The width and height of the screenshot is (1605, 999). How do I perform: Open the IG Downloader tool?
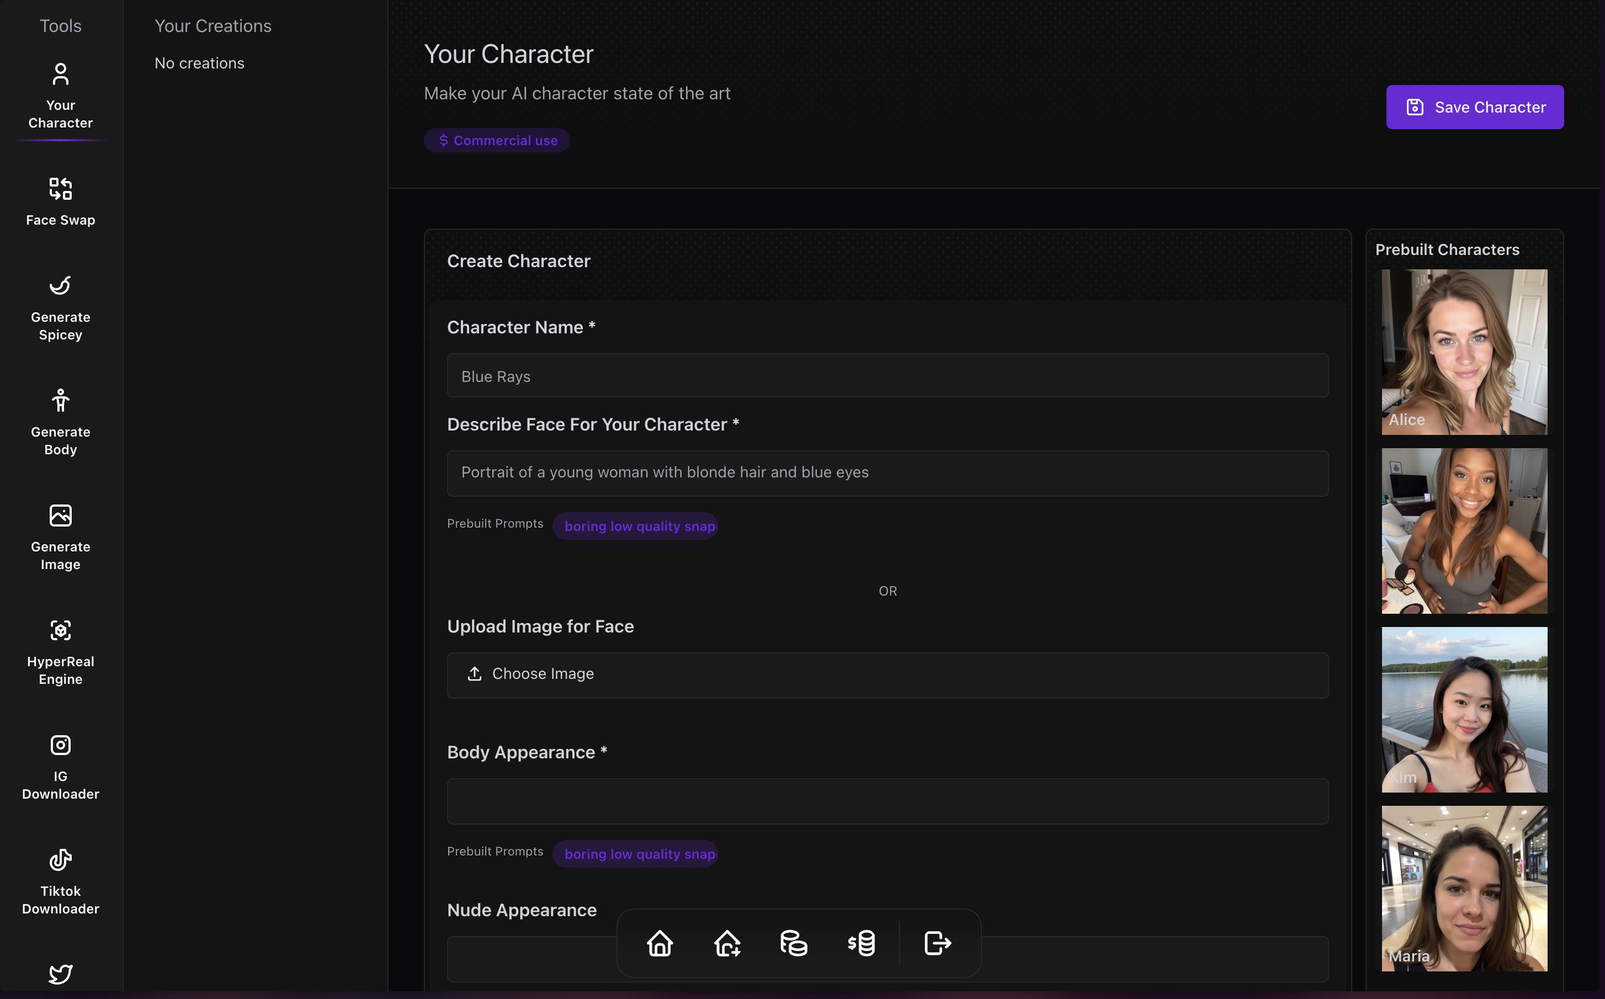pyautogui.click(x=60, y=767)
